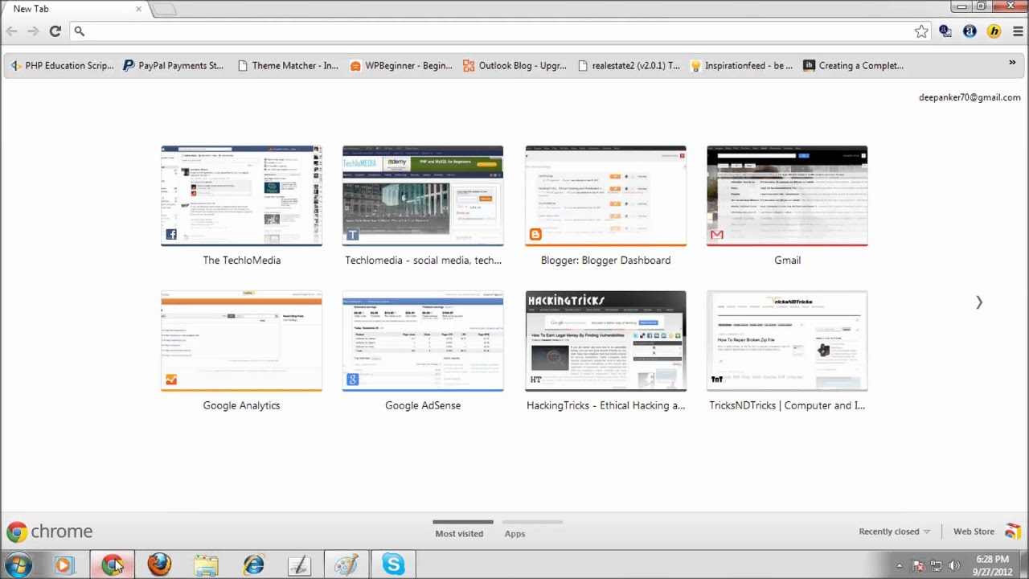Click the dark blue 'a' translate-style extension icon

(x=945, y=31)
